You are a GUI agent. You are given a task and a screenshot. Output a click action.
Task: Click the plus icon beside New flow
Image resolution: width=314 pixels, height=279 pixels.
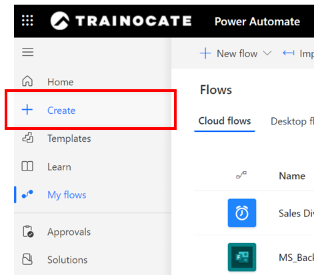coord(205,53)
